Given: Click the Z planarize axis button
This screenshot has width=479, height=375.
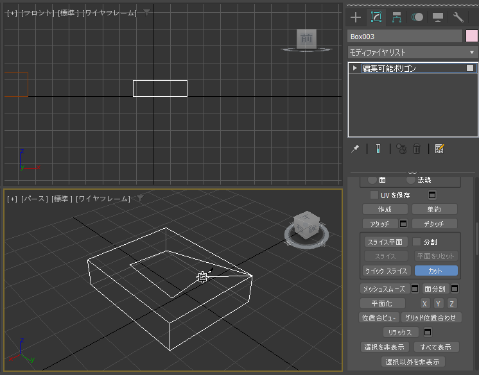Looking at the screenshot, I should coord(452,304).
